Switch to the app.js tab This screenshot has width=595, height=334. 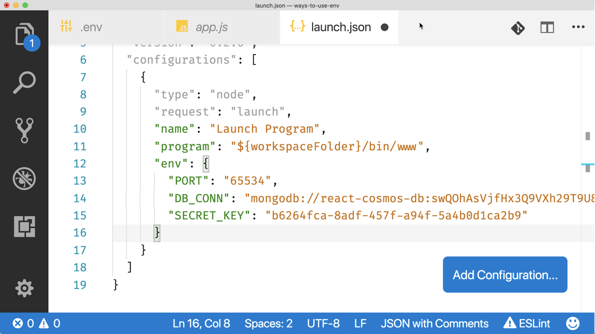pos(222,27)
